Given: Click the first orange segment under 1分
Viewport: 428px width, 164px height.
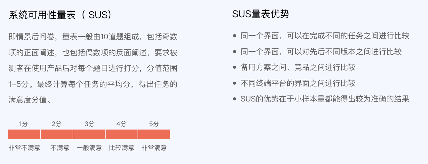Looking at the screenshot, I should tap(24, 134).
